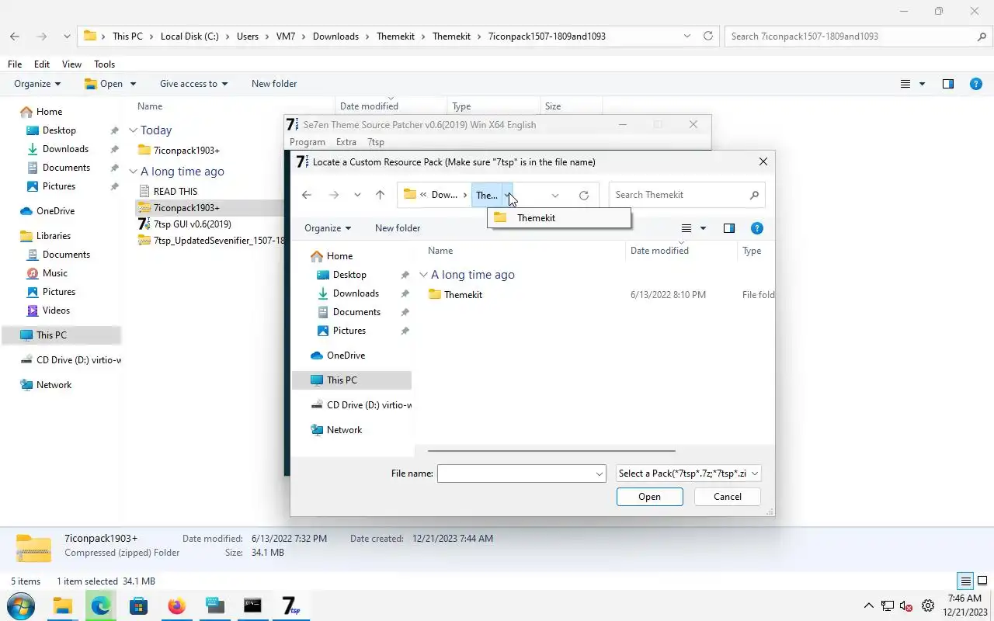994x621 pixels.
Task: Select OneDrive in the dialog sidebar
Action: 346,356
